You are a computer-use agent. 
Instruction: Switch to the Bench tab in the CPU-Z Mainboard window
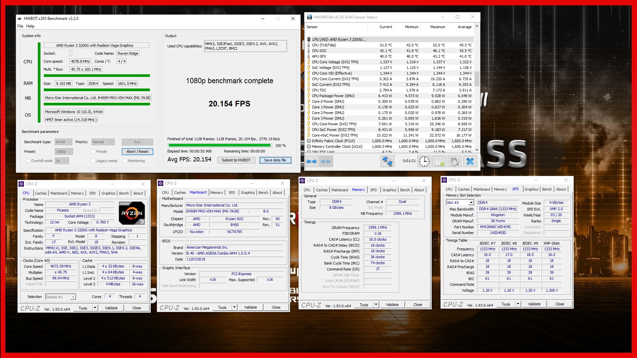263,193
